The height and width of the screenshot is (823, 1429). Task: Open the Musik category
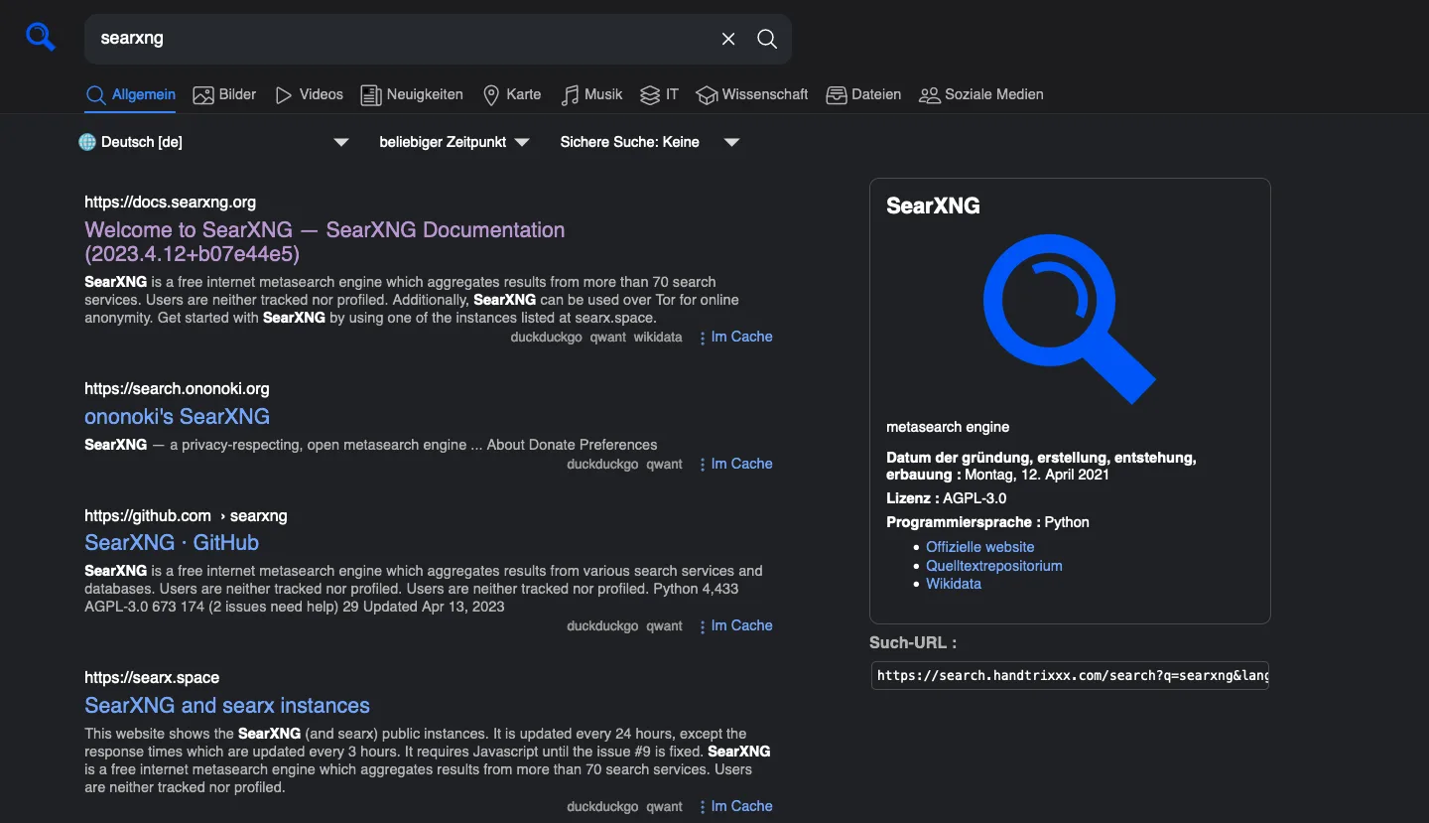592,94
